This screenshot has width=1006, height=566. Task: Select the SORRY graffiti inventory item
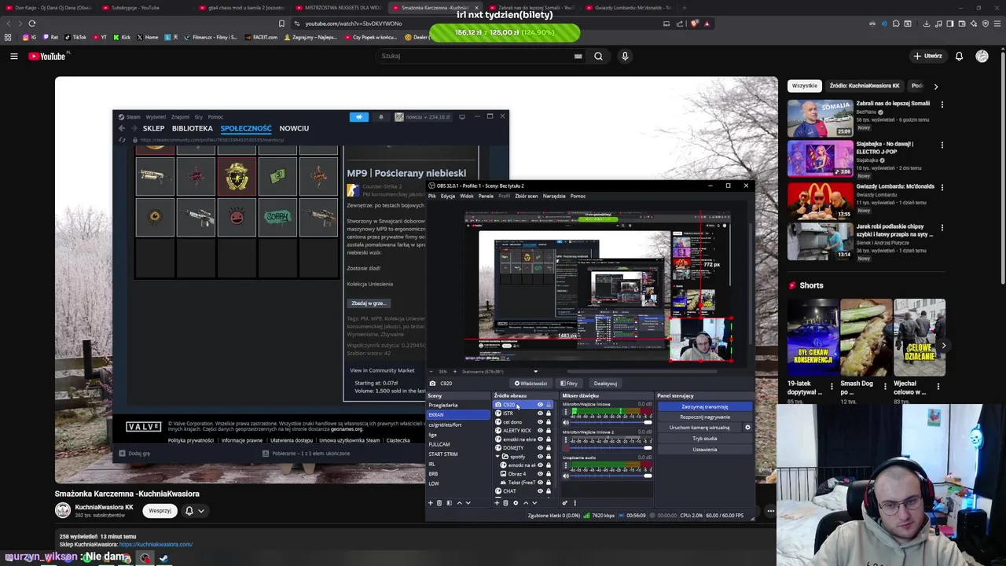coord(277,217)
